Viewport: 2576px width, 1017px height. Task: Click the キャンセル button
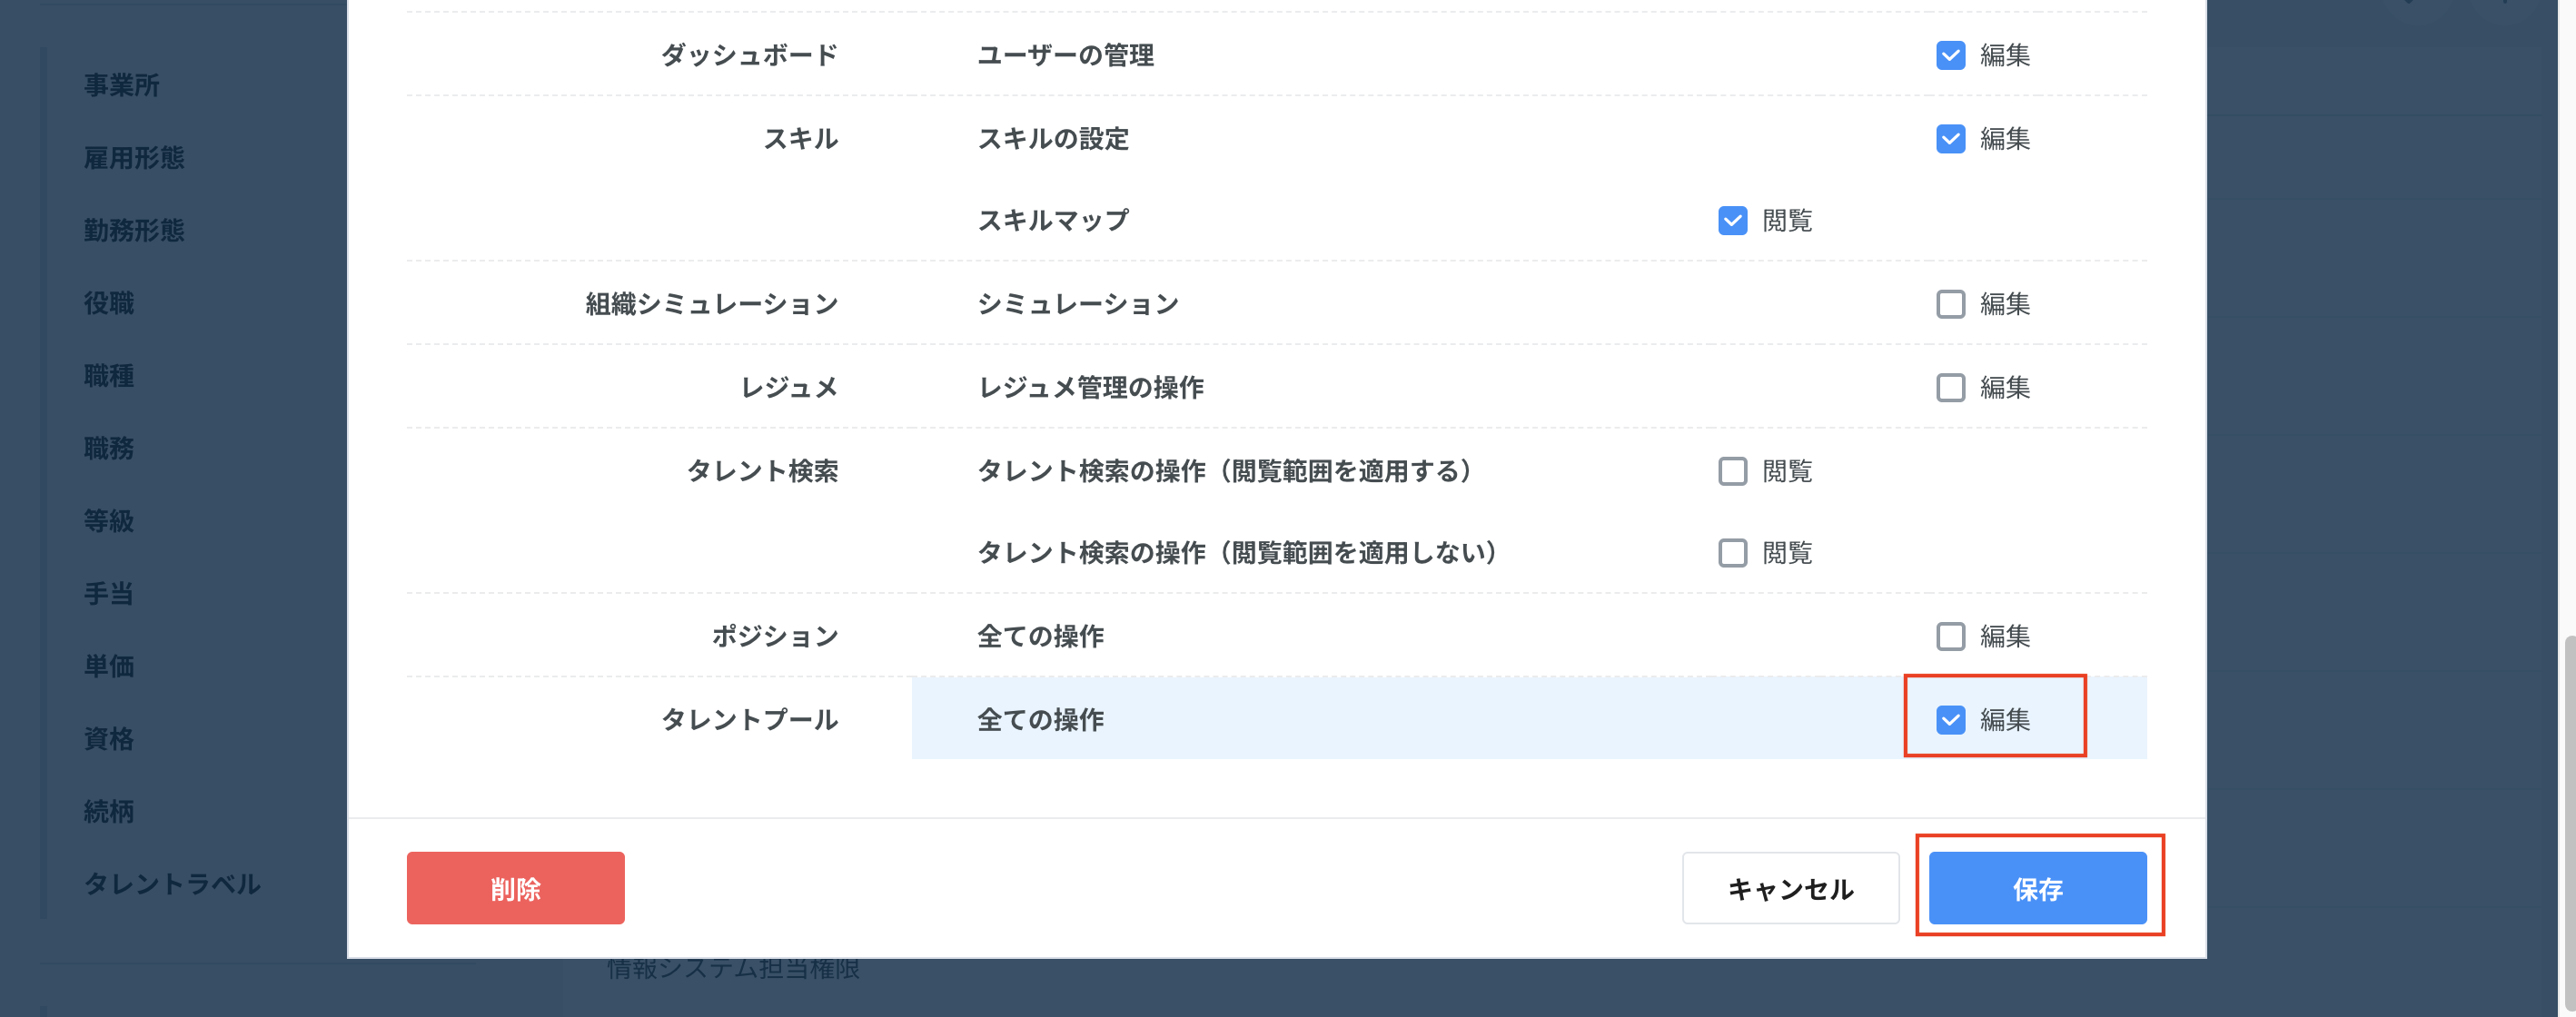coord(1790,888)
